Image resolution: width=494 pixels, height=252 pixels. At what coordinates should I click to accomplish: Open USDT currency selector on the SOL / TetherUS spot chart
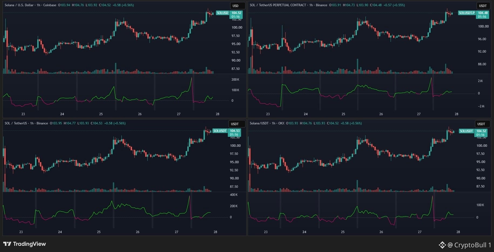(237, 124)
